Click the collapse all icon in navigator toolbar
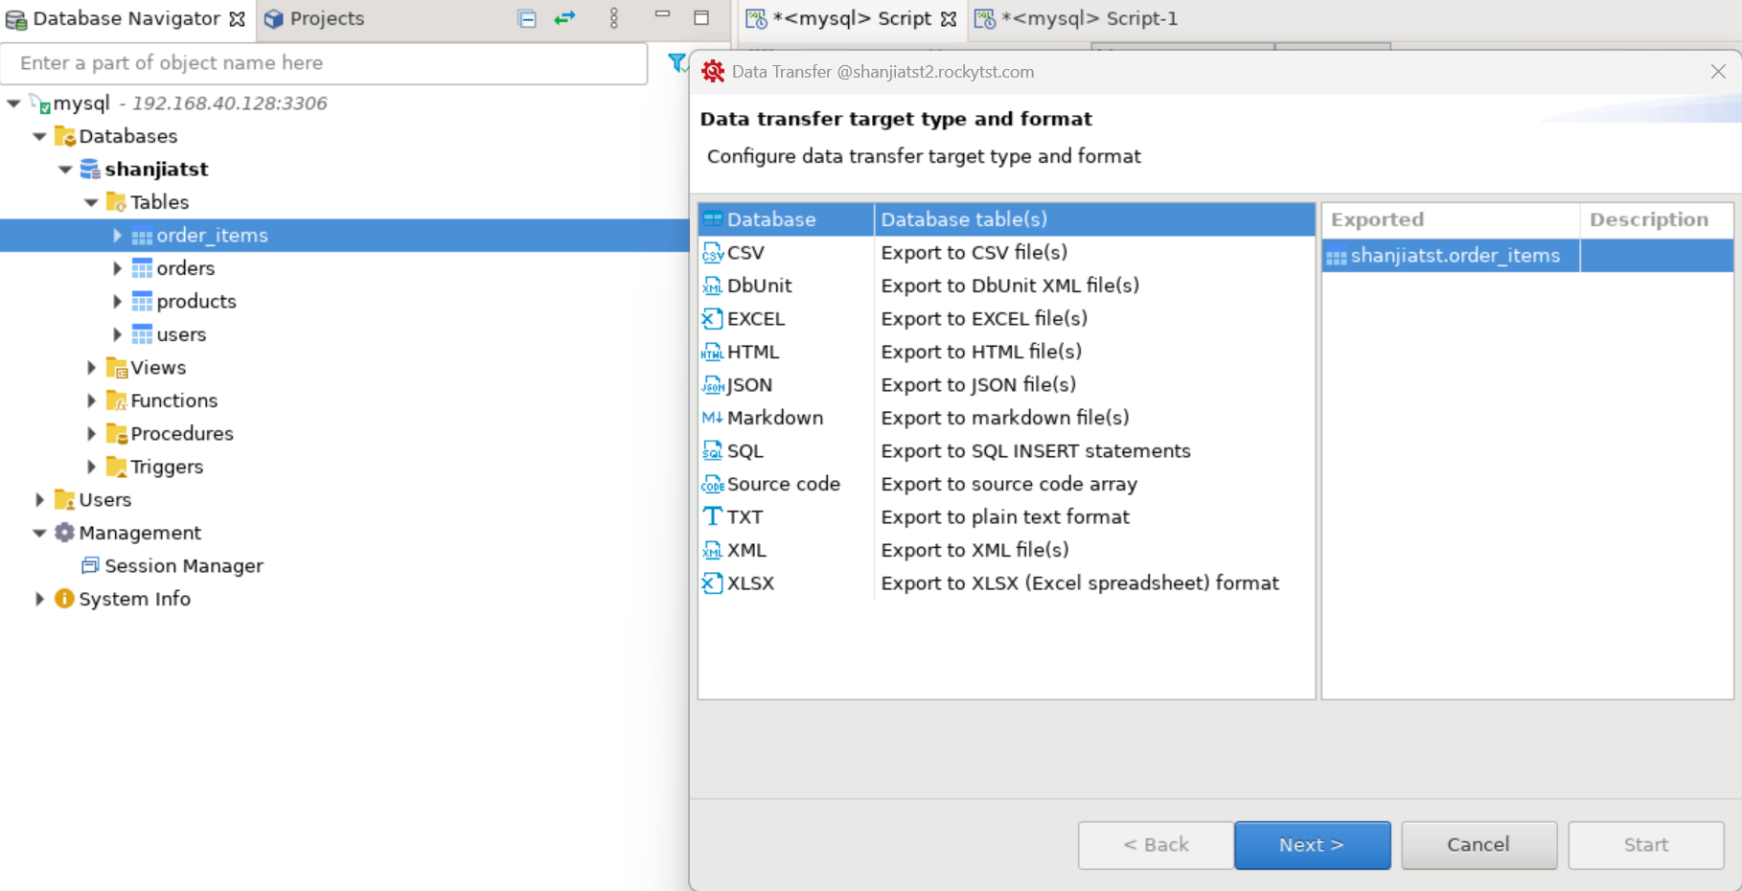 click(527, 18)
